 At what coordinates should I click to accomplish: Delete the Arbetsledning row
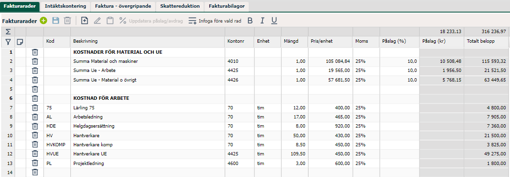point(35,117)
